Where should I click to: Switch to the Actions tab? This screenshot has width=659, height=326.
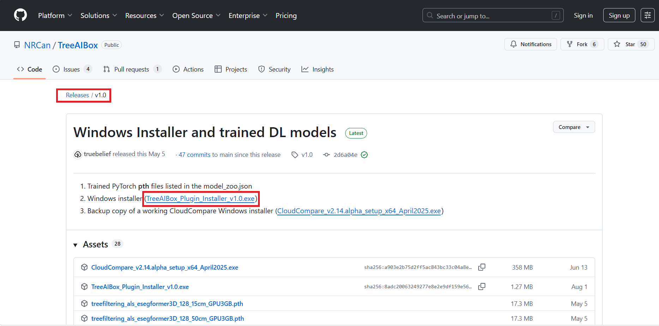click(x=188, y=69)
